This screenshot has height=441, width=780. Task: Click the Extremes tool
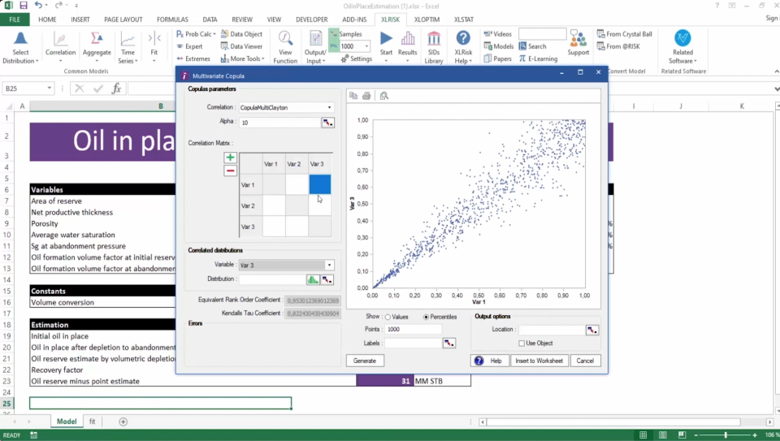(193, 58)
